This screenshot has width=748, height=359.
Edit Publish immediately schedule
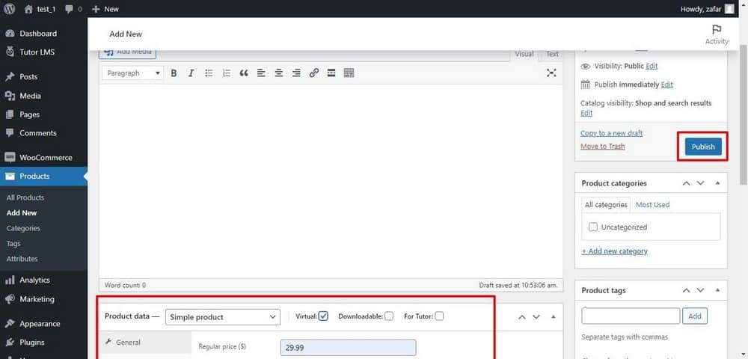tap(667, 85)
